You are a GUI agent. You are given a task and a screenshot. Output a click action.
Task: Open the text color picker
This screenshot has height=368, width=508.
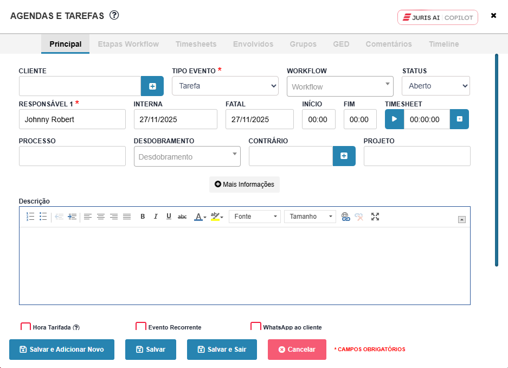[x=200, y=217]
